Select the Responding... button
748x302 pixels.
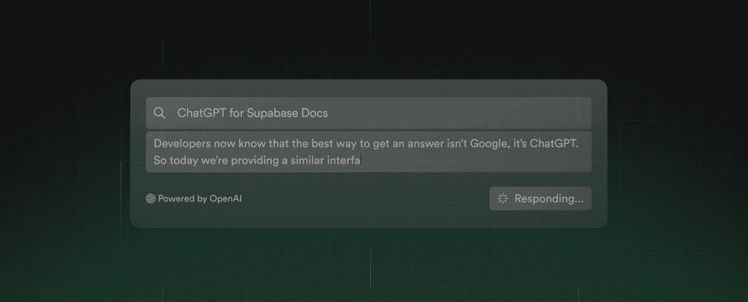540,199
